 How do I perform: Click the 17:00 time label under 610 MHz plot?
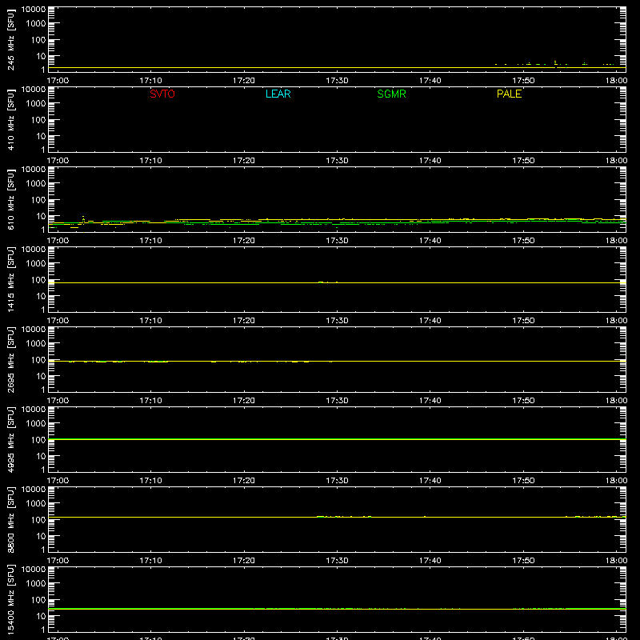[x=58, y=241]
